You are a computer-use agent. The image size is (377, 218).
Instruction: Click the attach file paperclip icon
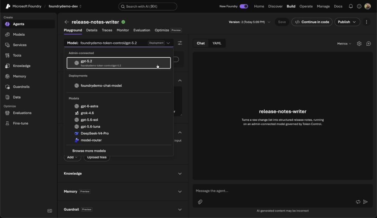200,202
